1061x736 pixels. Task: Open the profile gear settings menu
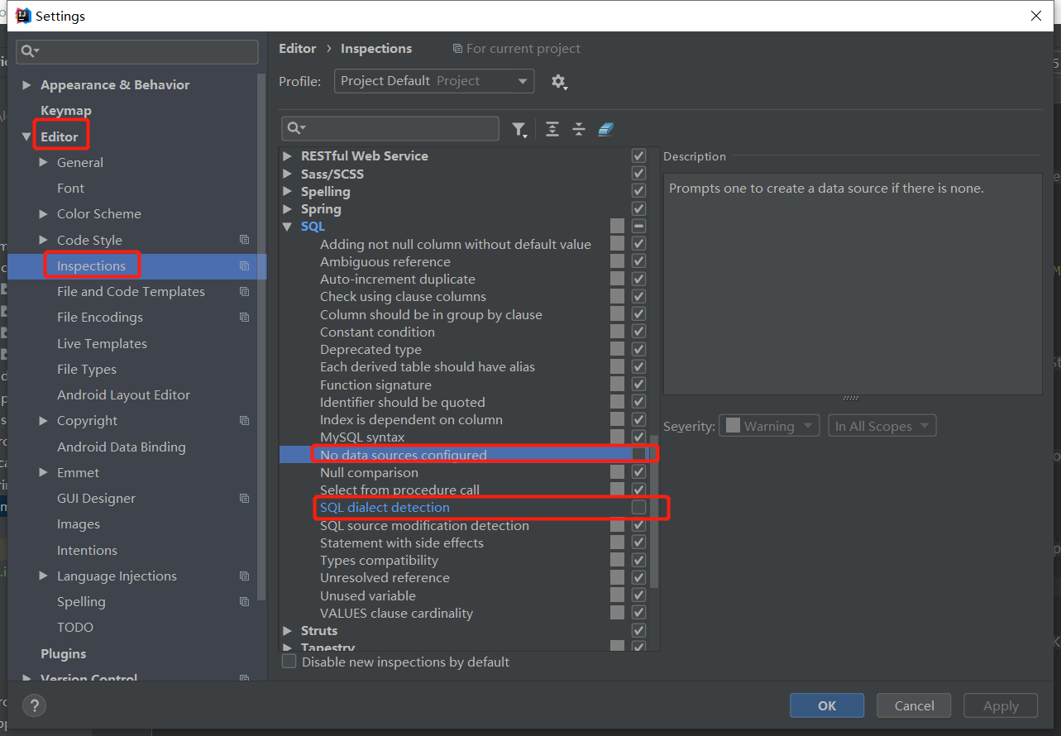559,82
